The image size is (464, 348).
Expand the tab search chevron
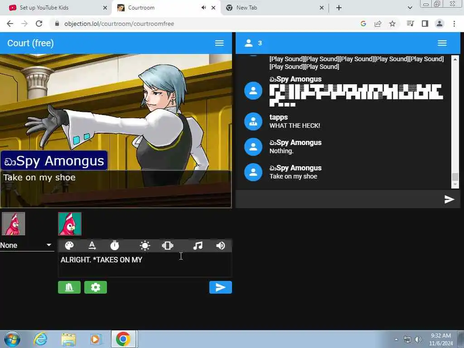click(x=410, y=8)
